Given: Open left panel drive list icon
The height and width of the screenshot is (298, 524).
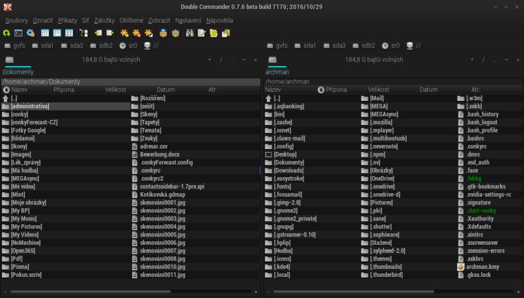Looking at the screenshot, I should [9, 59].
